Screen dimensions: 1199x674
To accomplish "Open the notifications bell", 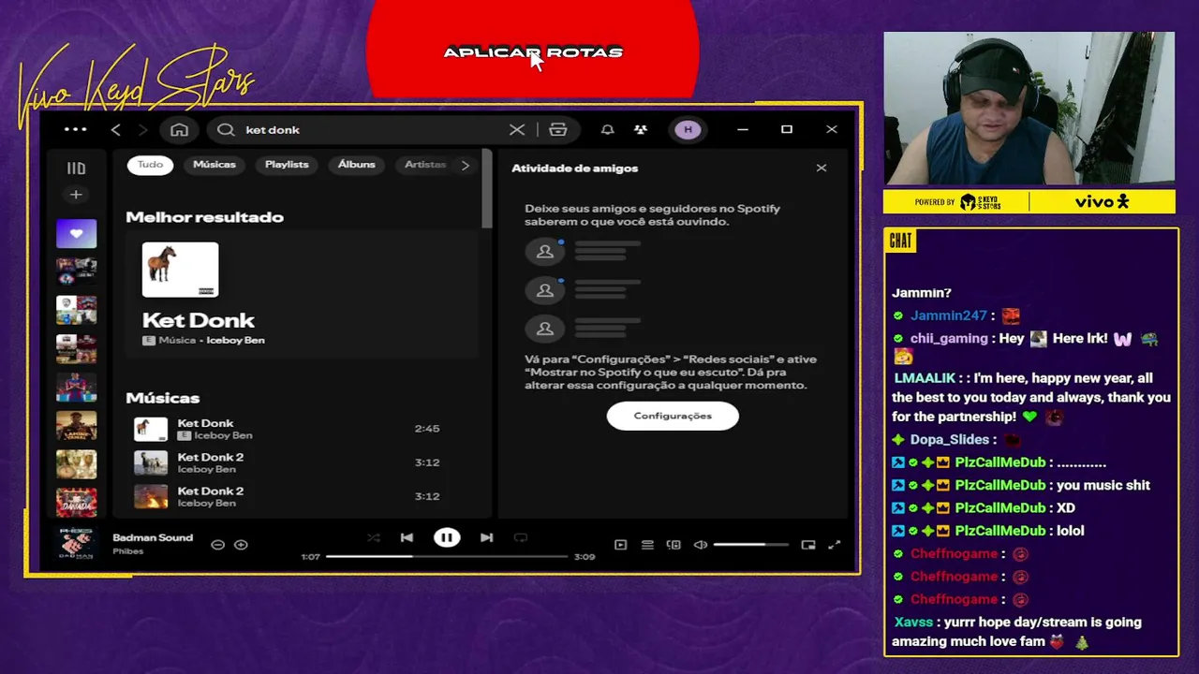I will click(x=607, y=130).
